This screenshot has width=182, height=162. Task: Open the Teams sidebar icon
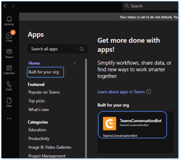pos(9,53)
